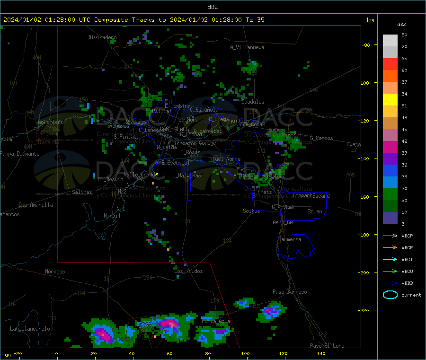Screen dimensions: 426x360
Task: Click the Guadales map label
Action: (253, 102)
